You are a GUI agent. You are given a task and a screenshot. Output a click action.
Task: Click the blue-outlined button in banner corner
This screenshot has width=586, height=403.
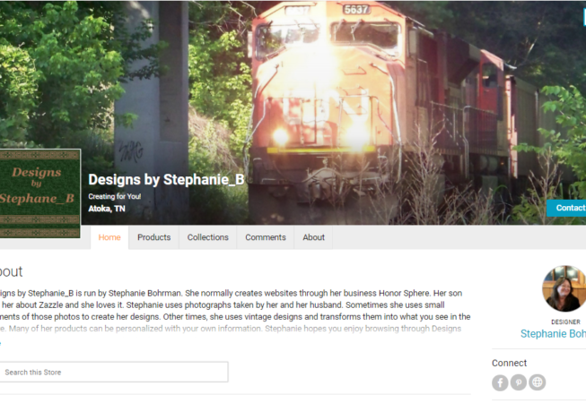[x=584, y=18]
